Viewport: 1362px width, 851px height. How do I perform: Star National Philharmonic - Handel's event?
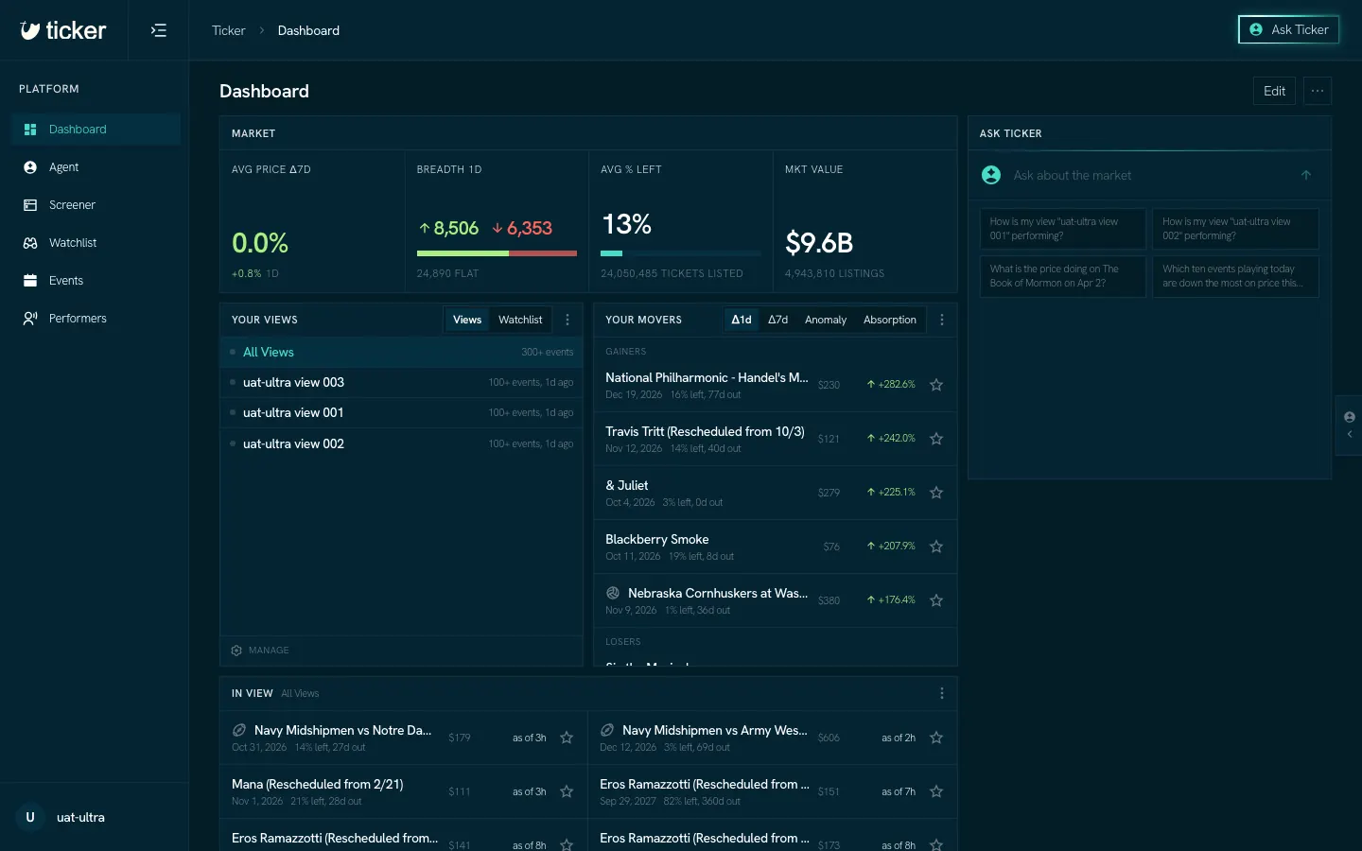936,385
